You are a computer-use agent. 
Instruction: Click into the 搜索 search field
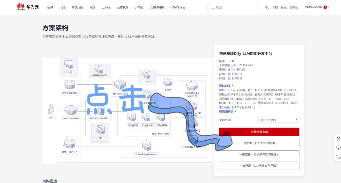(x=235, y=7)
